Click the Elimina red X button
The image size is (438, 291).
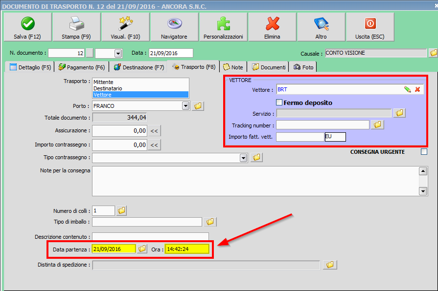click(x=272, y=27)
